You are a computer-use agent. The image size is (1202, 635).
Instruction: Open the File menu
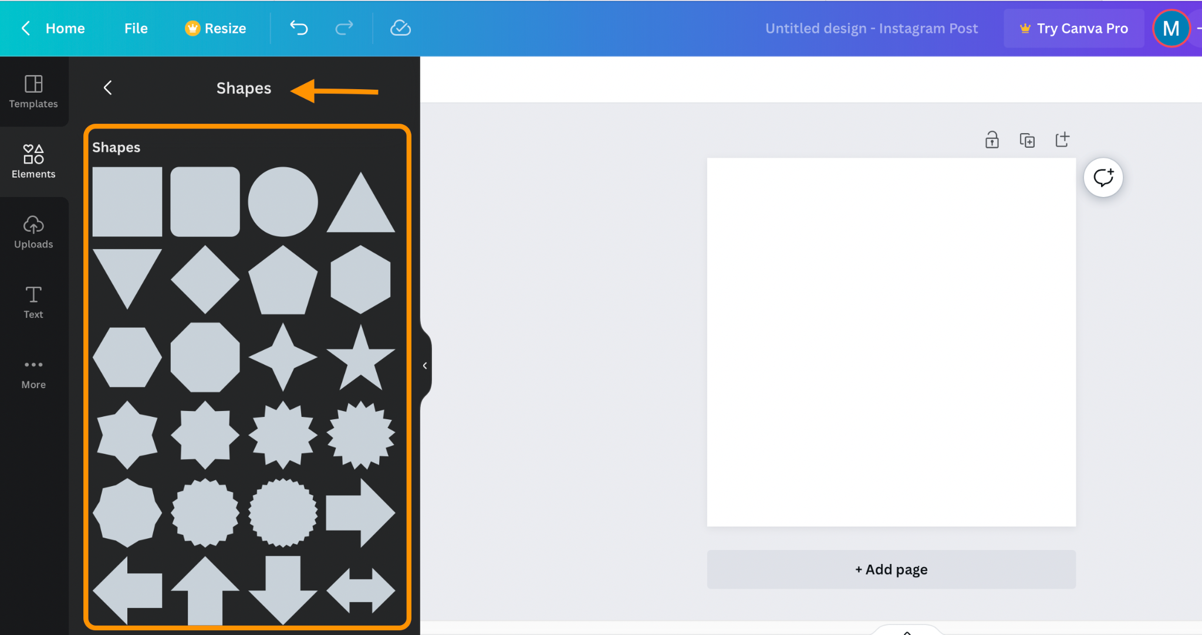[136, 28]
